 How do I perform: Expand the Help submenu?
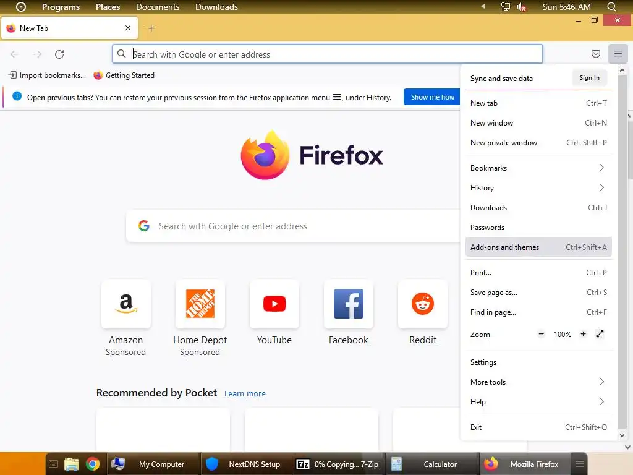pyautogui.click(x=538, y=401)
